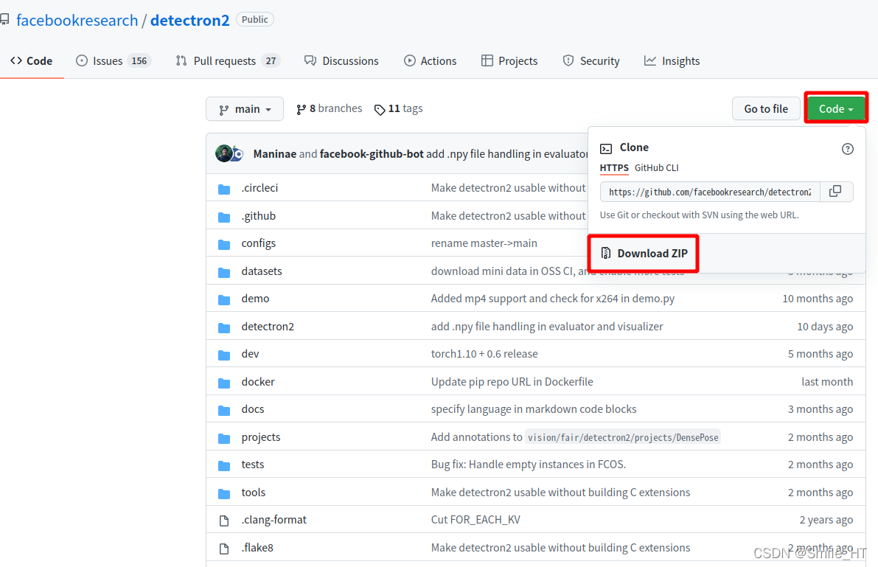Image resolution: width=878 pixels, height=567 pixels.
Task: Open the Projects tab
Action: pos(509,60)
